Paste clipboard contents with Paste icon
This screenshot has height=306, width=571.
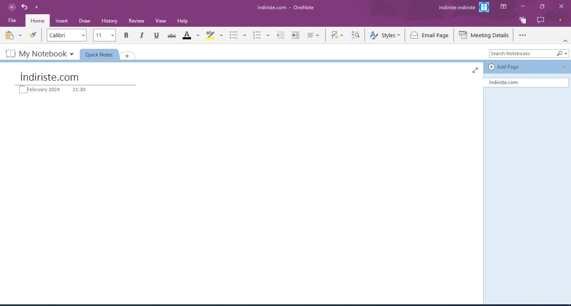9,36
